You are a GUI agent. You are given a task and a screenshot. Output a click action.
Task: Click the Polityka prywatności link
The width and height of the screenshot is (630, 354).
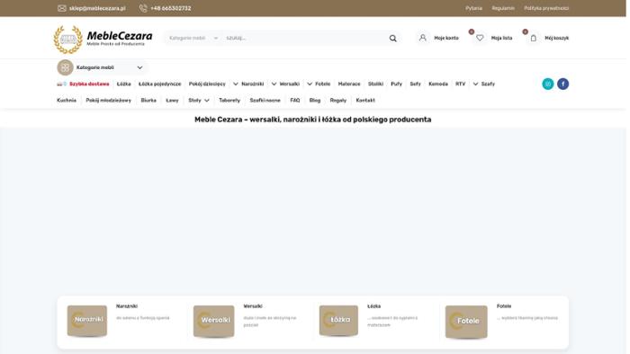[546, 8]
